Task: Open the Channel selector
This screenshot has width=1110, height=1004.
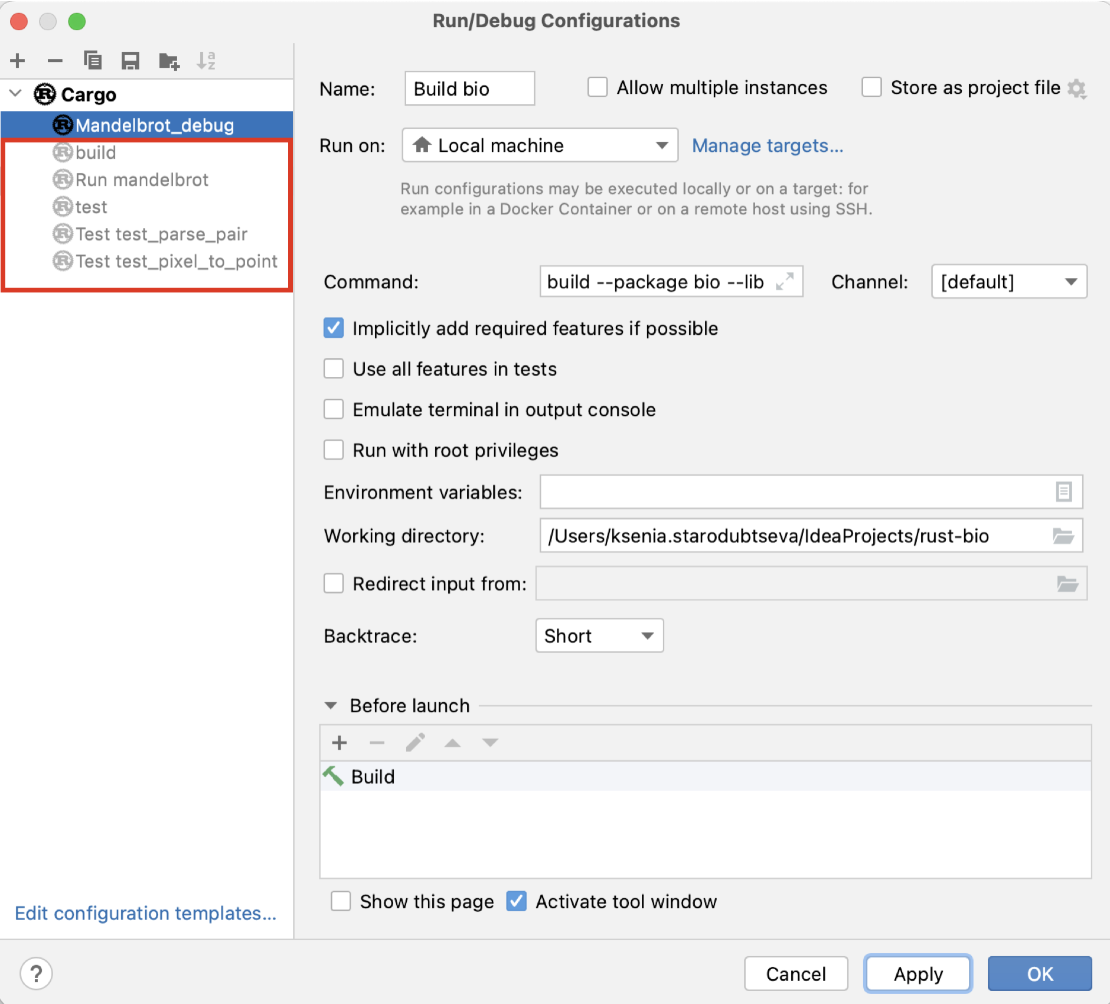Action: tap(1008, 282)
